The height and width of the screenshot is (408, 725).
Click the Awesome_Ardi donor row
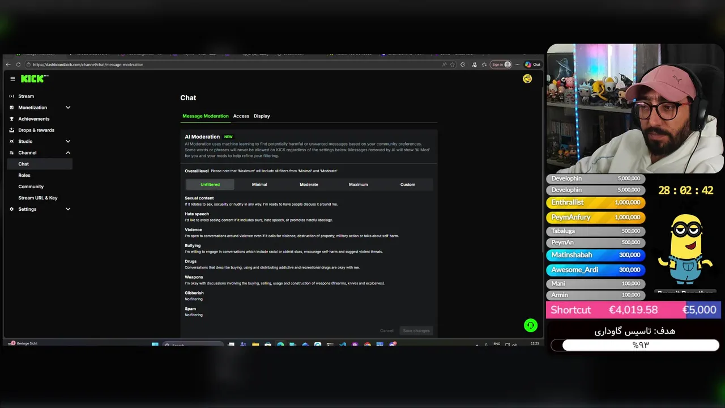click(596, 270)
